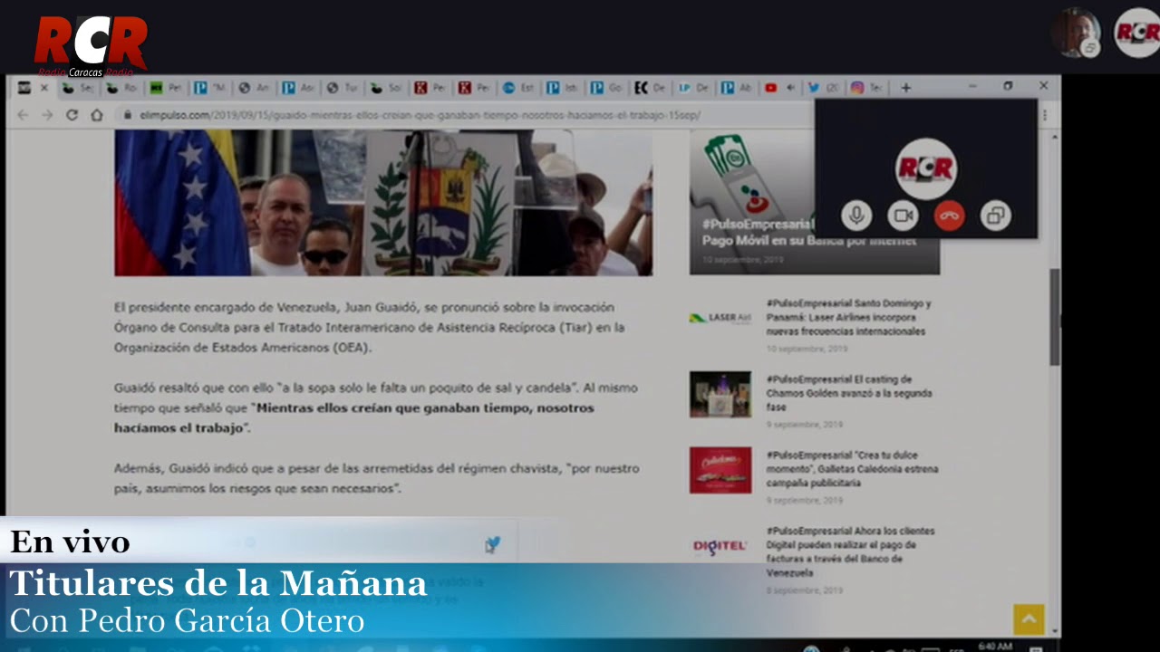Click the RCR avatar in the call overlay
The height and width of the screenshot is (652, 1160).
pyautogui.click(x=925, y=168)
